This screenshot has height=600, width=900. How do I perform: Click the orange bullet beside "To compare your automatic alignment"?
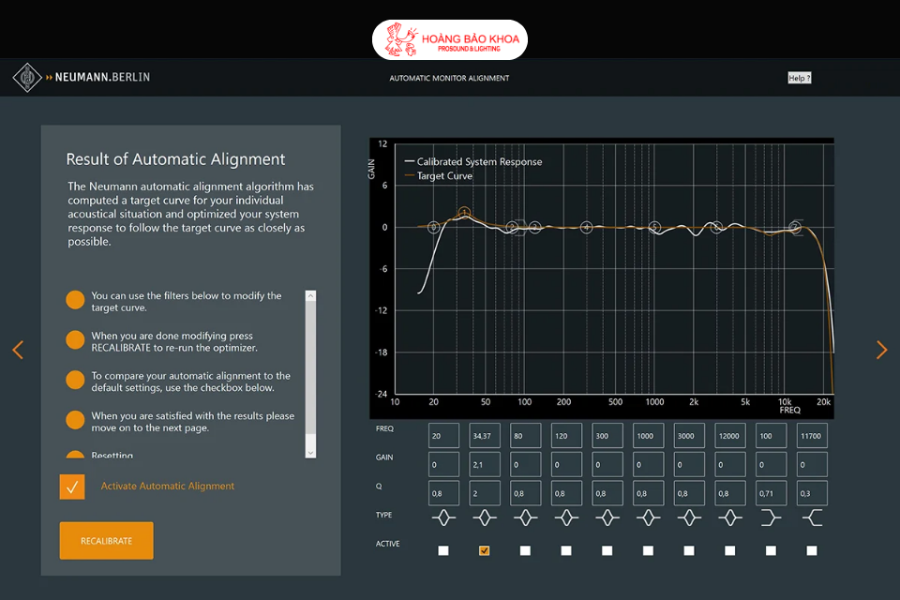pos(75,380)
